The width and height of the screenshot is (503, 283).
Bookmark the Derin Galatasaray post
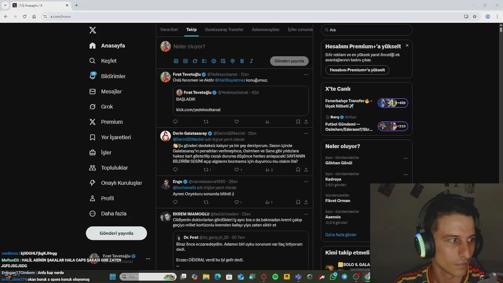click(x=298, y=170)
